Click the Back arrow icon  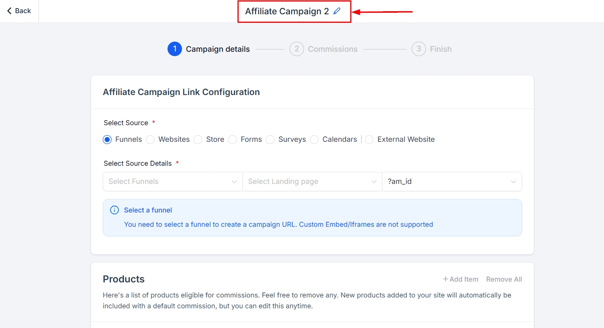tap(9, 11)
